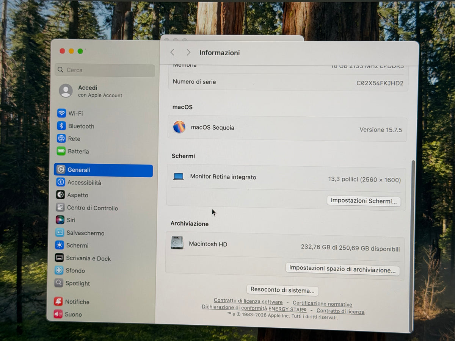Open Certificazione normative link
This screenshot has height=341, width=455.
click(322, 304)
